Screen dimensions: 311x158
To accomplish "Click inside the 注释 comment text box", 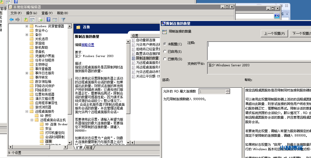I will click(259, 51).
